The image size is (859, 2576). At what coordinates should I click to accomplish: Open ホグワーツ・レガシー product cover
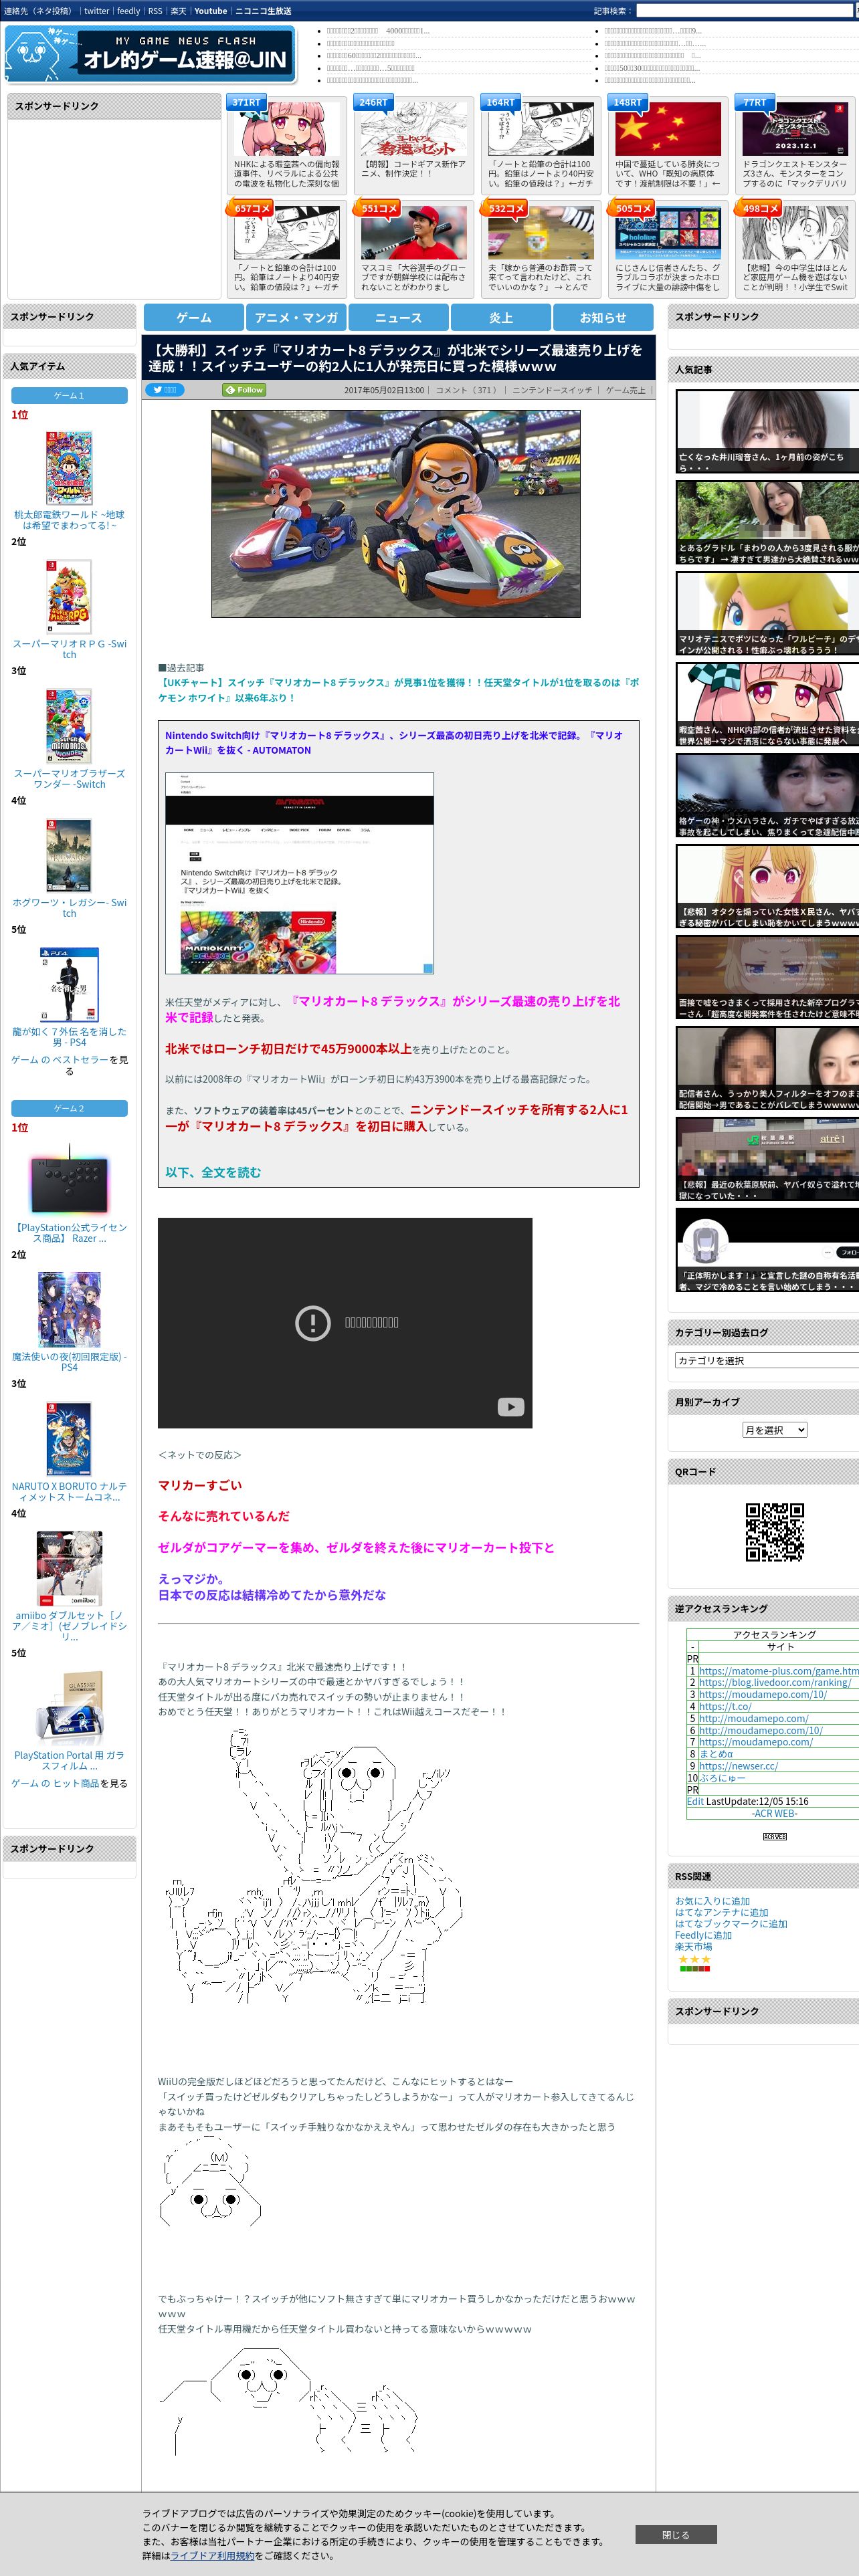pyautogui.click(x=69, y=855)
